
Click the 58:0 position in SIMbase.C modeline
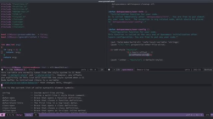click(93, 70)
